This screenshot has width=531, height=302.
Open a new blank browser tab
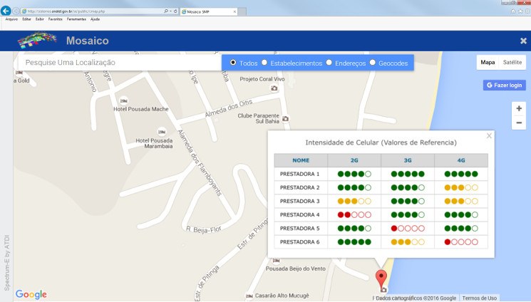tap(242, 11)
